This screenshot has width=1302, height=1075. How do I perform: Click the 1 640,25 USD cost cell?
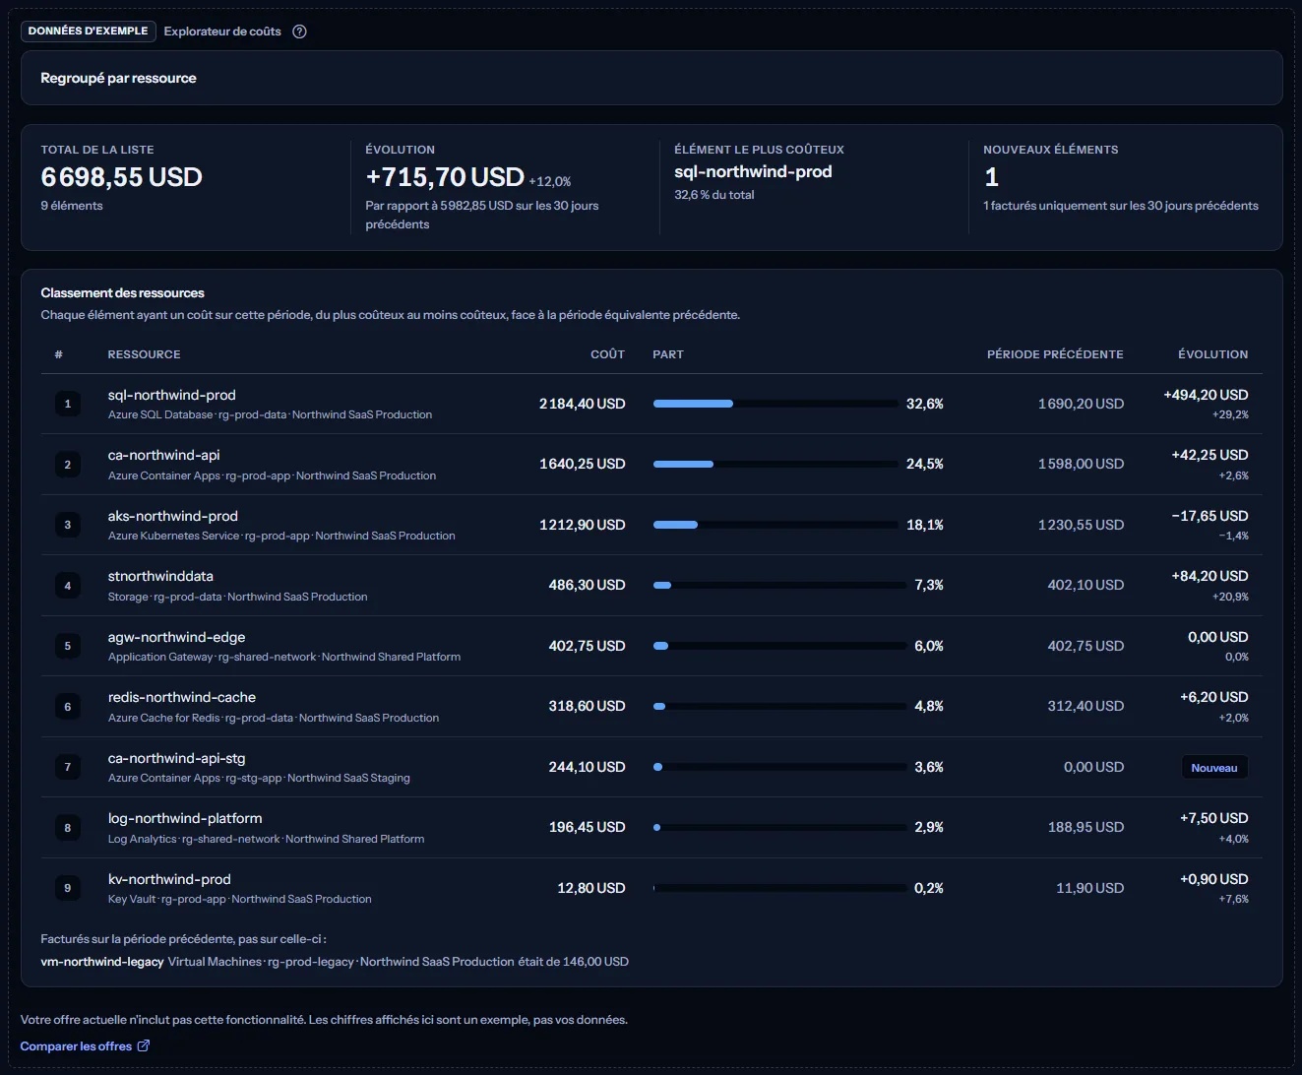pyautogui.click(x=583, y=464)
